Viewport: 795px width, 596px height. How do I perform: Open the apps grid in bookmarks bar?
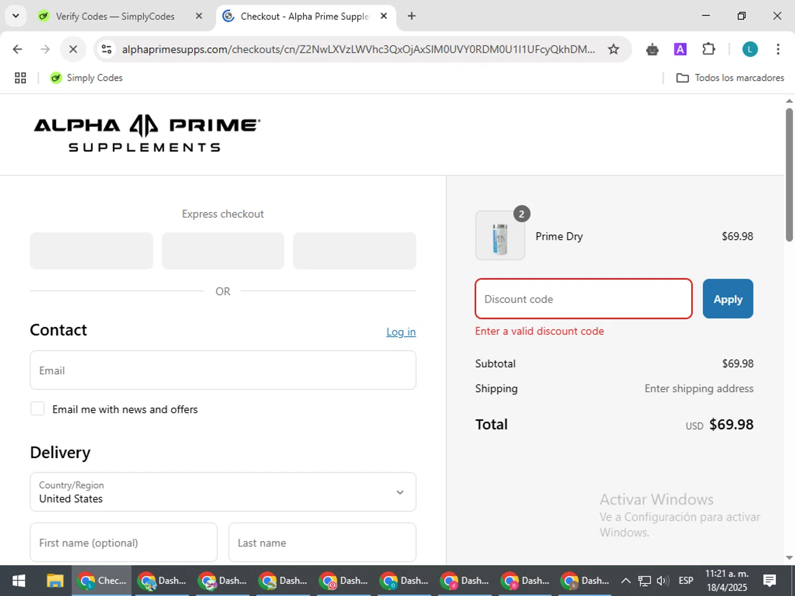(x=20, y=78)
